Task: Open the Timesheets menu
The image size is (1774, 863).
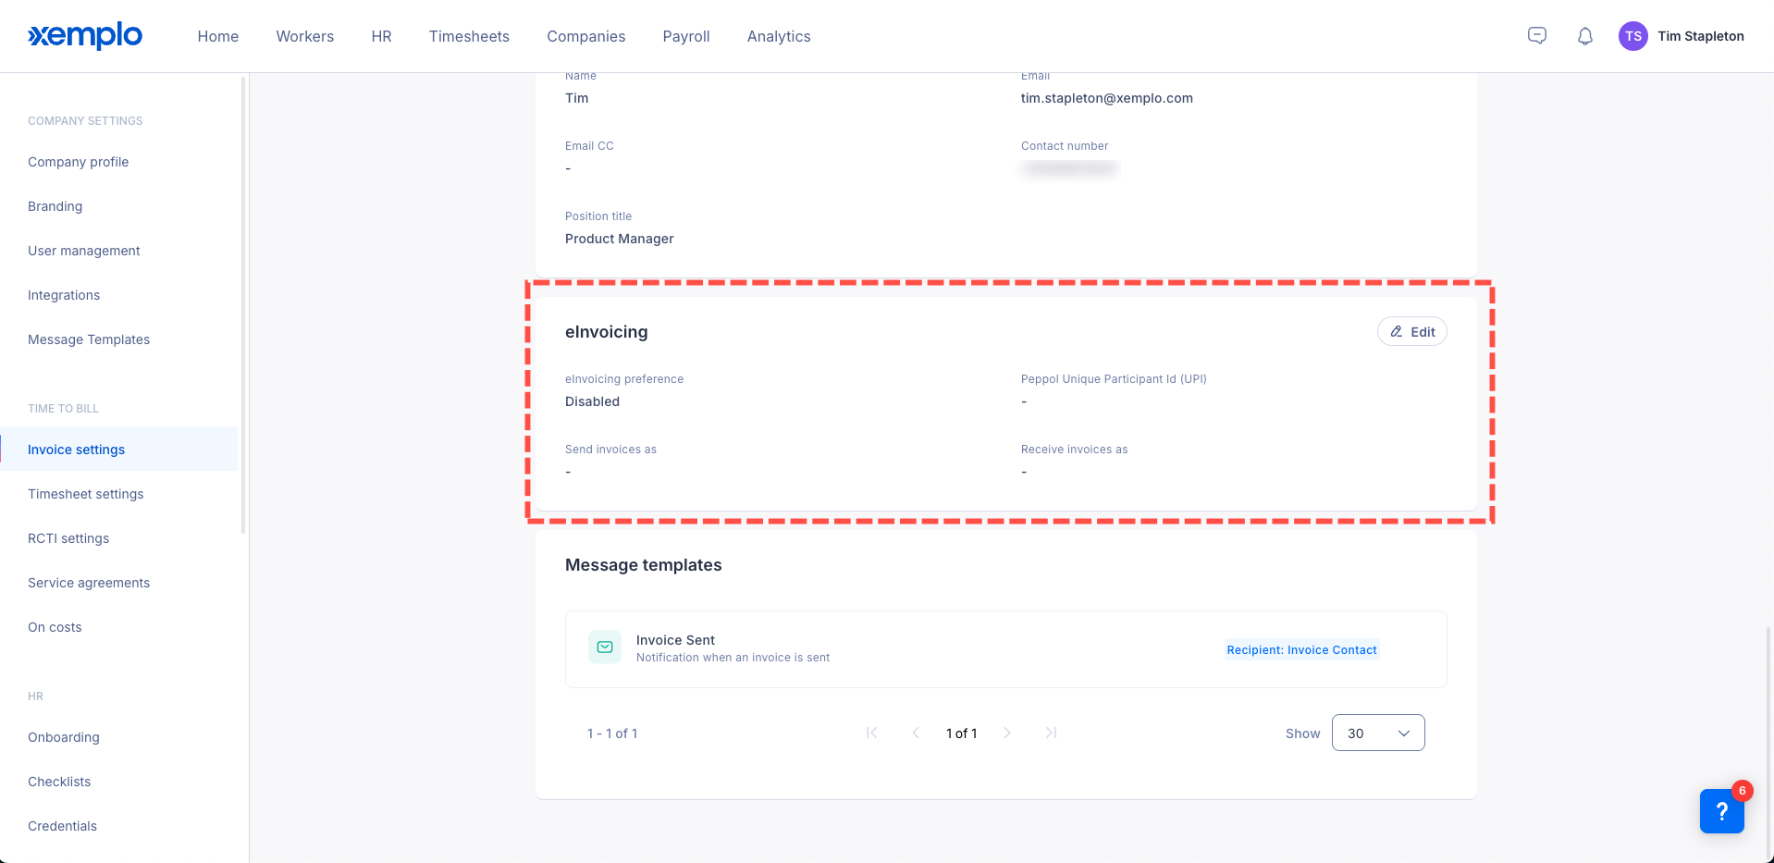Action: [x=469, y=36]
